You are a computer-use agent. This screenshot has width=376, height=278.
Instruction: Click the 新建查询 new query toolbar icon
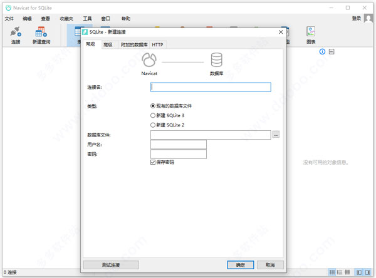[41, 36]
